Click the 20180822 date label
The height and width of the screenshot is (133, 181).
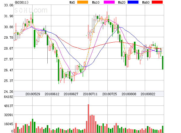click(x=148, y=94)
